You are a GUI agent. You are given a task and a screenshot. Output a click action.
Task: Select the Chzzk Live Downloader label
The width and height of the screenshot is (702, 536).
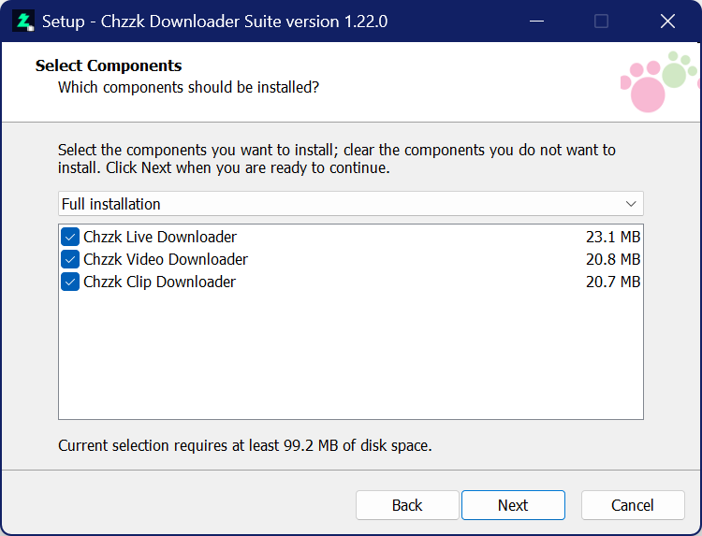click(x=160, y=237)
